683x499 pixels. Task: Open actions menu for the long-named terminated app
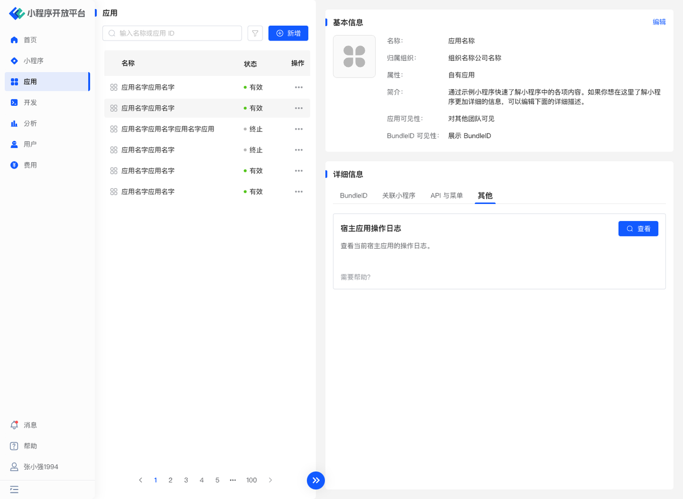(x=299, y=129)
